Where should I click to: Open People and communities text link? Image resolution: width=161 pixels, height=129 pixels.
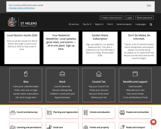click(137, 112)
